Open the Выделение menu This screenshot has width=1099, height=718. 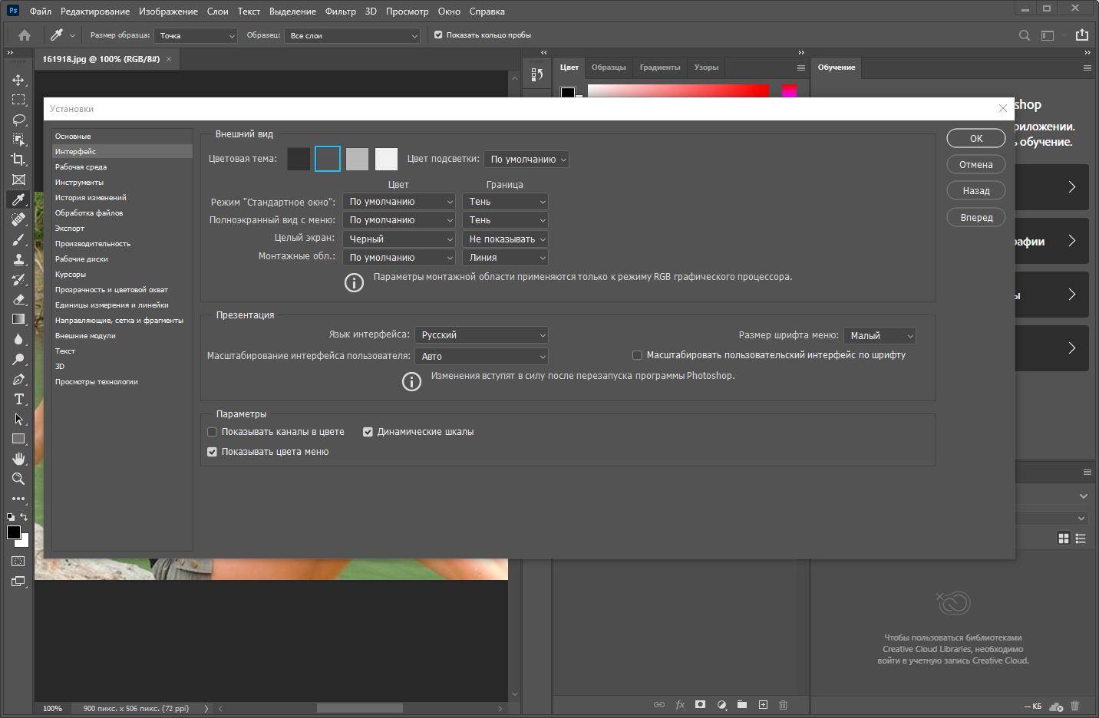coord(292,12)
